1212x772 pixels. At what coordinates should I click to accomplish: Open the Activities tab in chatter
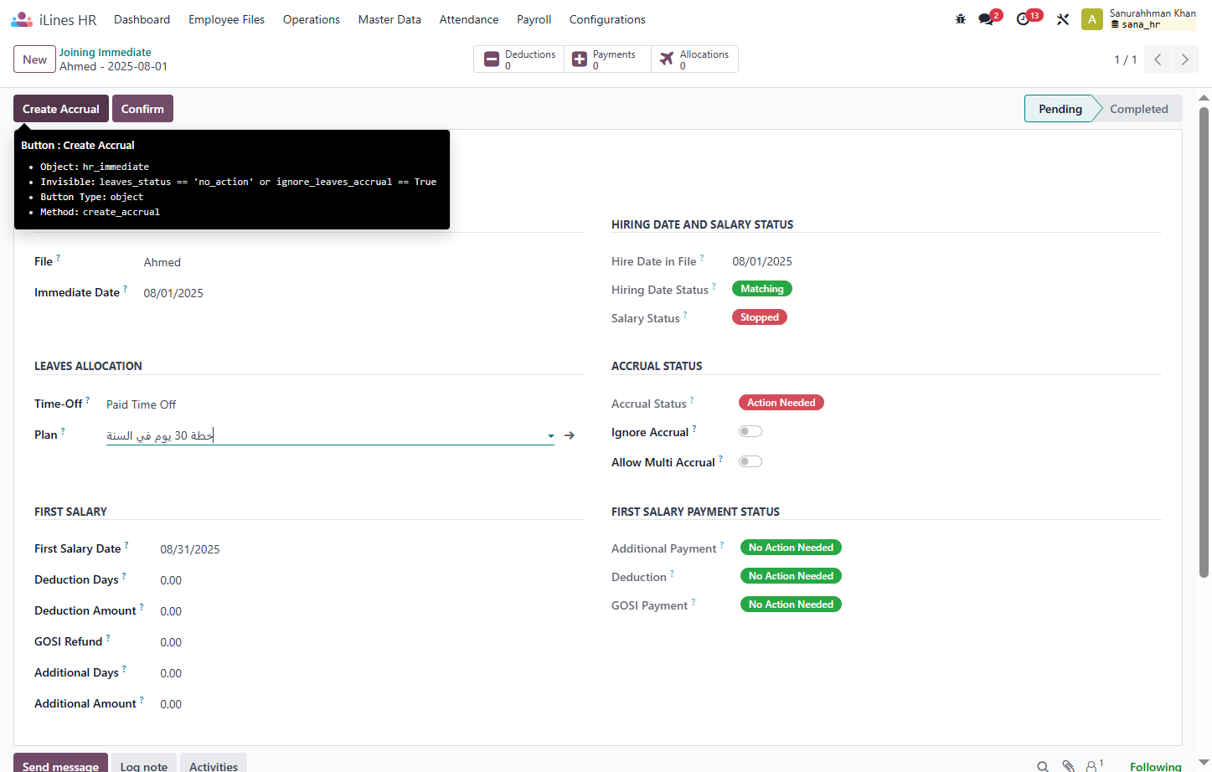(214, 763)
